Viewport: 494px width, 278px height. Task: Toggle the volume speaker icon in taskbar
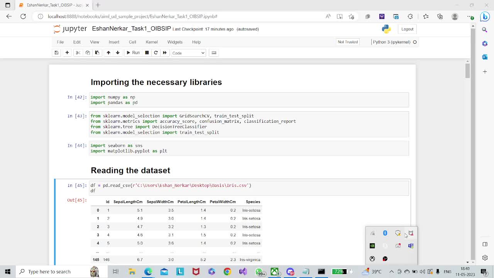[x=422, y=272]
